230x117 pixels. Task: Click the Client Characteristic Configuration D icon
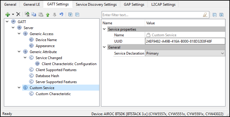click(37, 64)
